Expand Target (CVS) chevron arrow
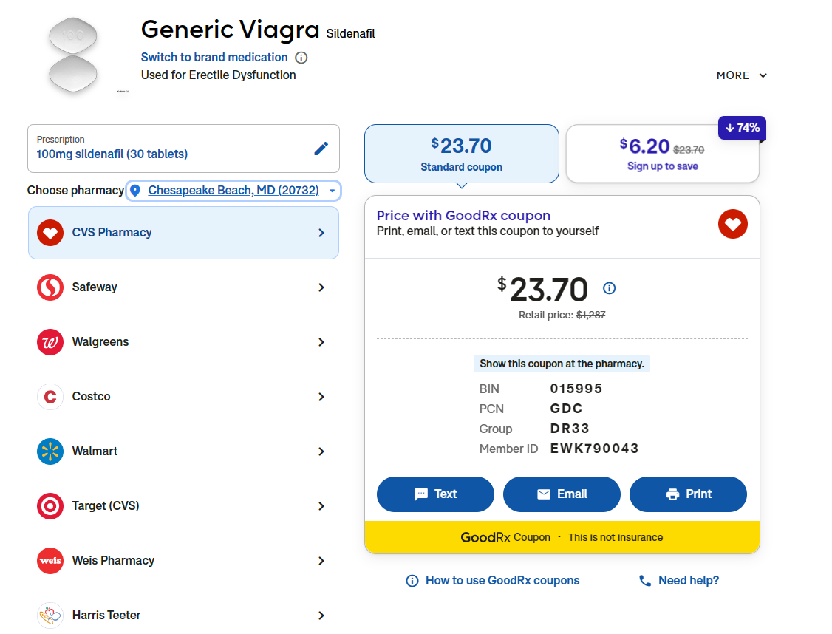832x634 pixels. 321,506
